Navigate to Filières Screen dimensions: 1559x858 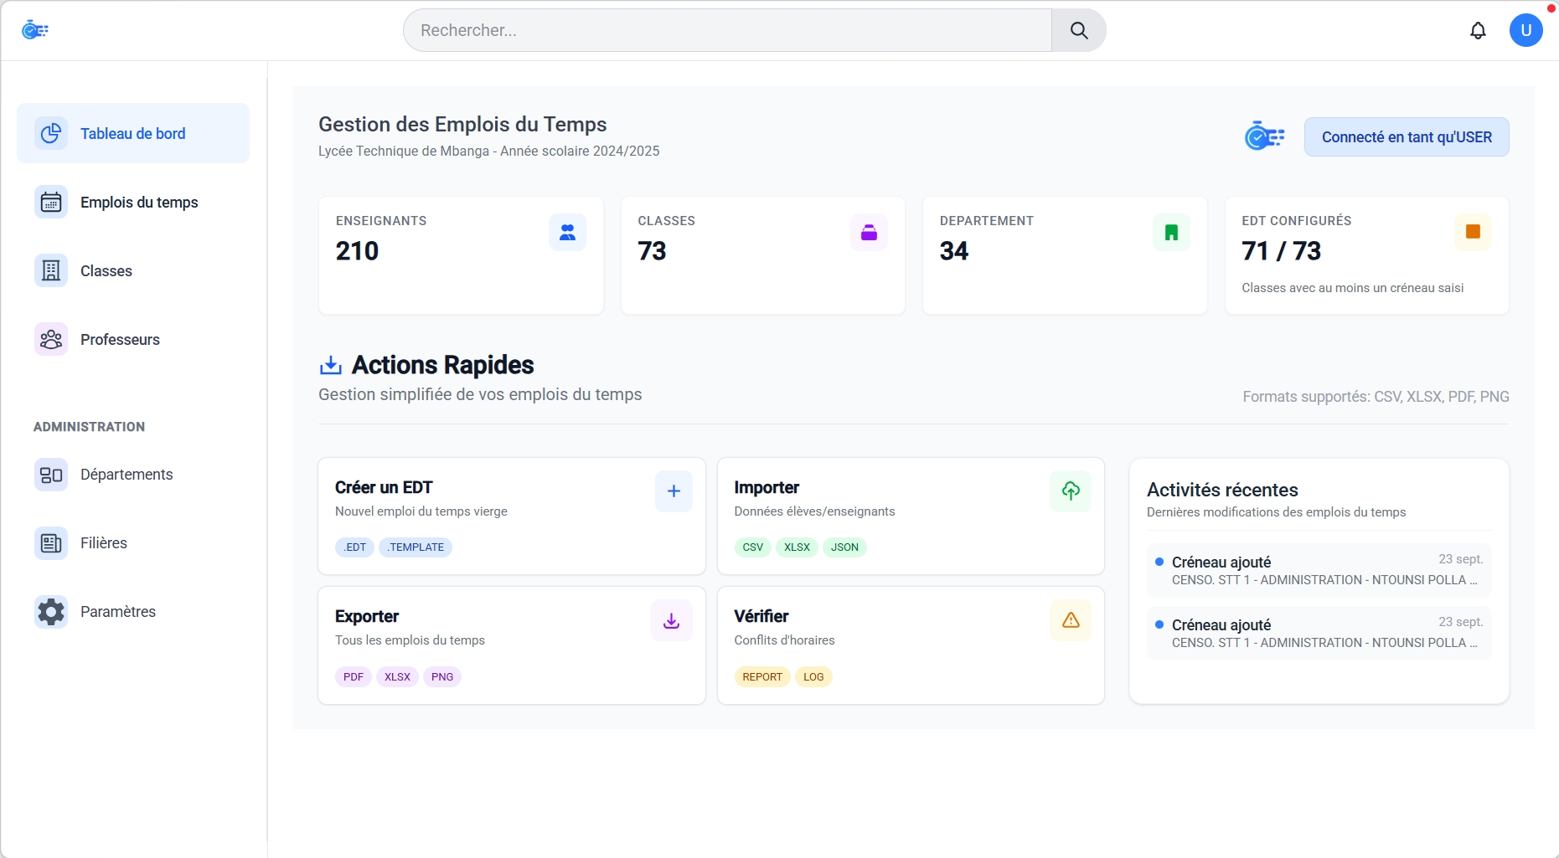[133, 543]
